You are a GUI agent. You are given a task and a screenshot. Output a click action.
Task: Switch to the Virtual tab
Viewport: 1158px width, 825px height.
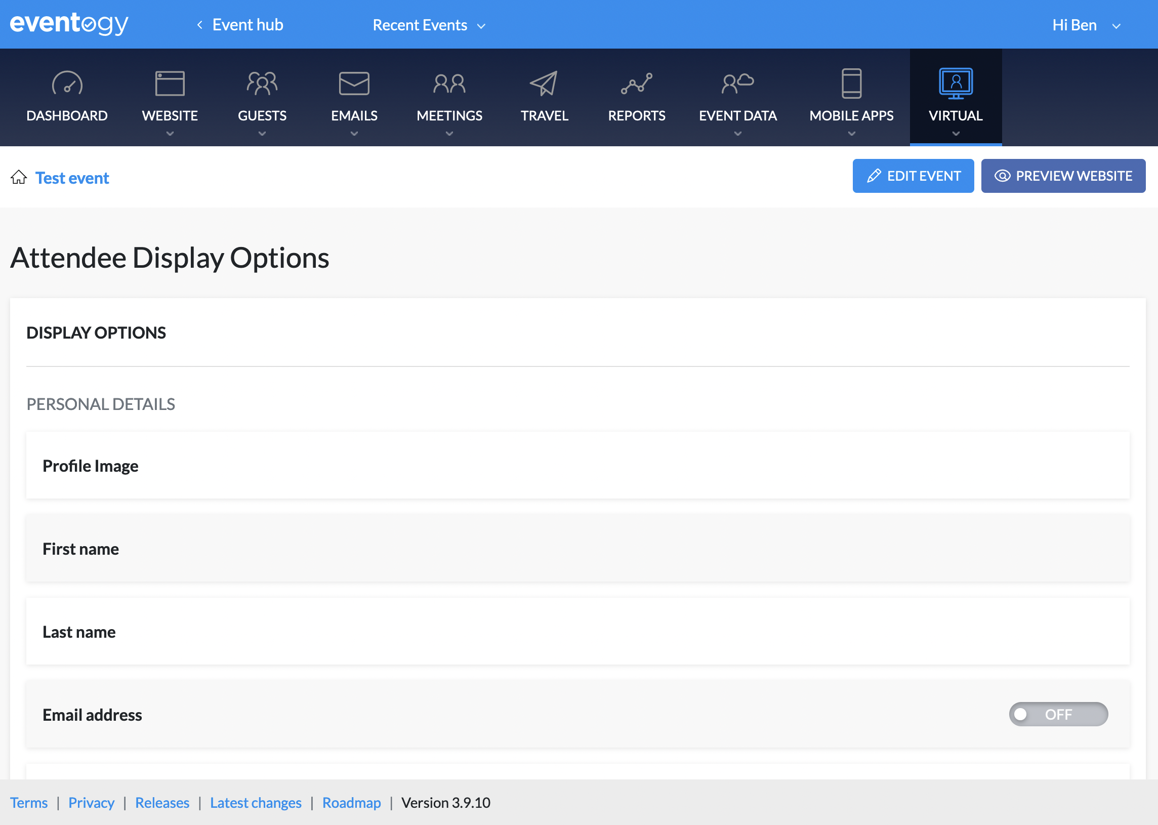coord(956,97)
